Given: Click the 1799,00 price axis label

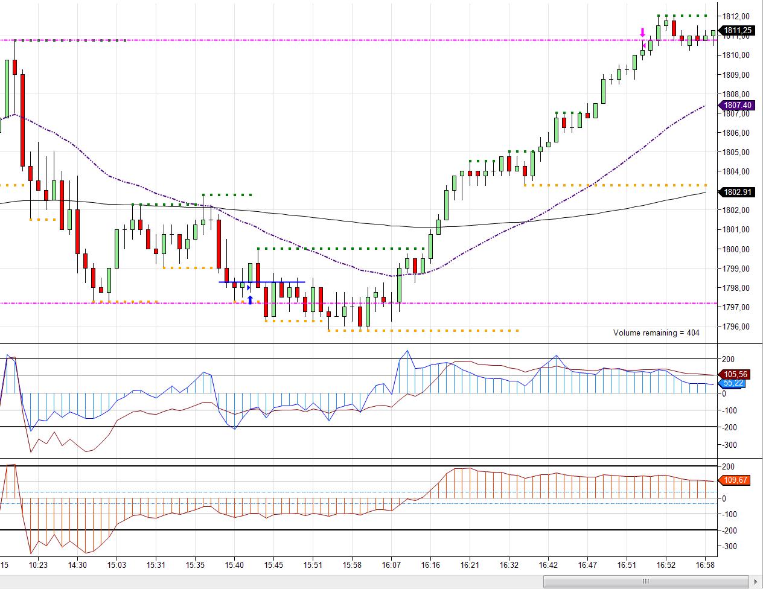Looking at the screenshot, I should (736, 269).
